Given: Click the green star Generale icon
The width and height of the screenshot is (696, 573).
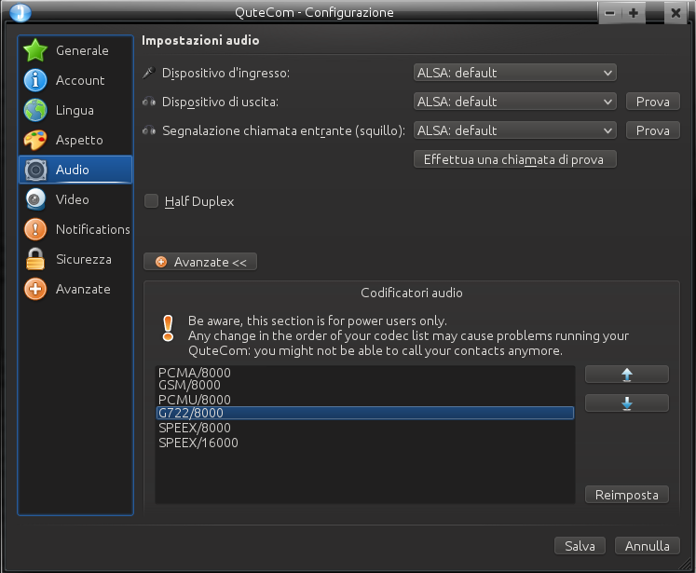Looking at the screenshot, I should point(35,50).
